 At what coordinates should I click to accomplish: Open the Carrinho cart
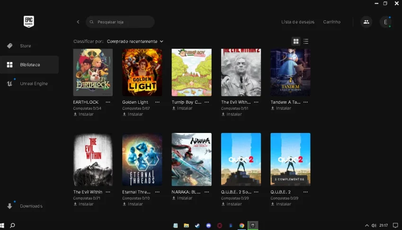(x=332, y=22)
